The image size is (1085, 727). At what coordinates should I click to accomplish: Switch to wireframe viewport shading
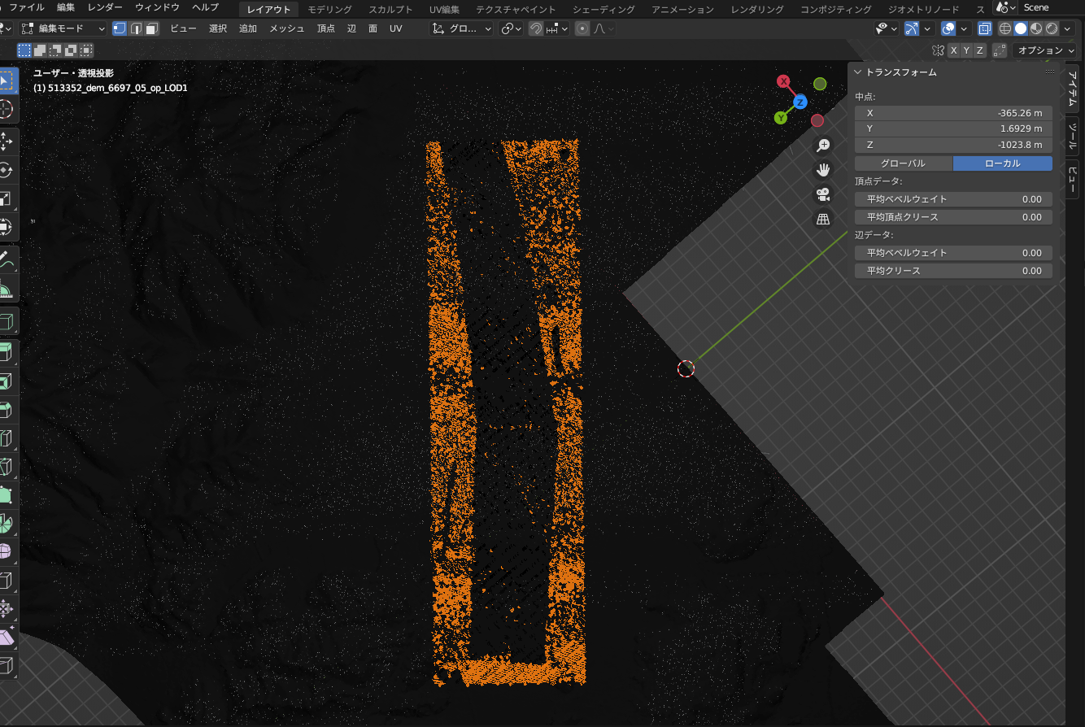point(1005,28)
